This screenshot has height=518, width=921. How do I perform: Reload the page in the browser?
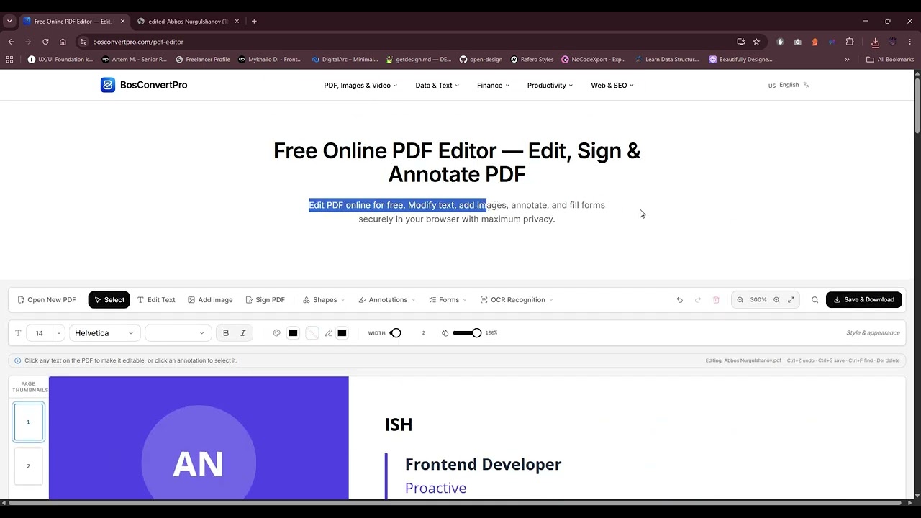[45, 42]
